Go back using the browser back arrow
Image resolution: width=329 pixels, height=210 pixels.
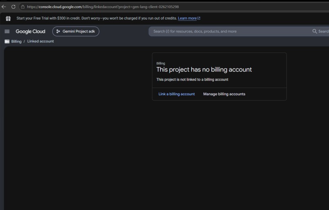[x=4, y=7]
